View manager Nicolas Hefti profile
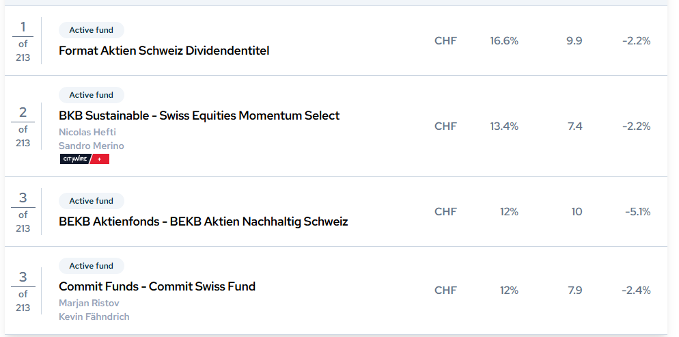This screenshot has height=337, width=679. tap(87, 132)
